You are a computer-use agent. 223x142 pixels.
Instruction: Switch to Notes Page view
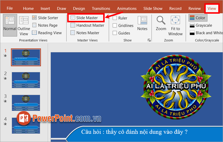pos(45,25)
